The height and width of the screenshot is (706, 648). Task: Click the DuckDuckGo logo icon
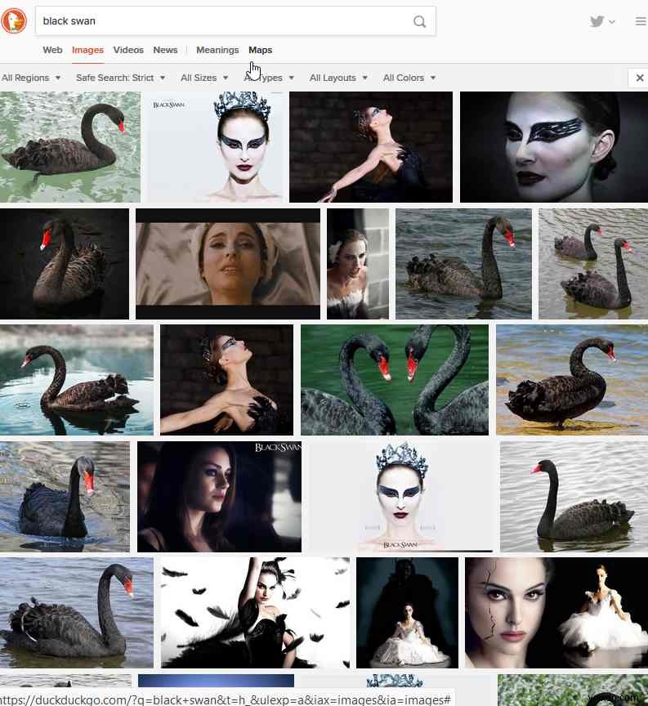click(x=14, y=20)
